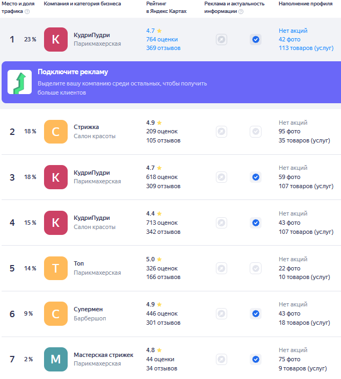This screenshot has width=341, height=379.
Task: Click the grey verification badge in the Стрижка row
Action: (256, 131)
